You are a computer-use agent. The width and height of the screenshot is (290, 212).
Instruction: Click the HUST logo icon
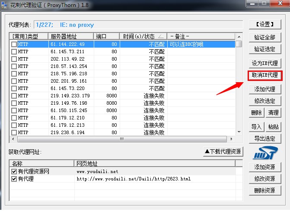tap(265, 153)
